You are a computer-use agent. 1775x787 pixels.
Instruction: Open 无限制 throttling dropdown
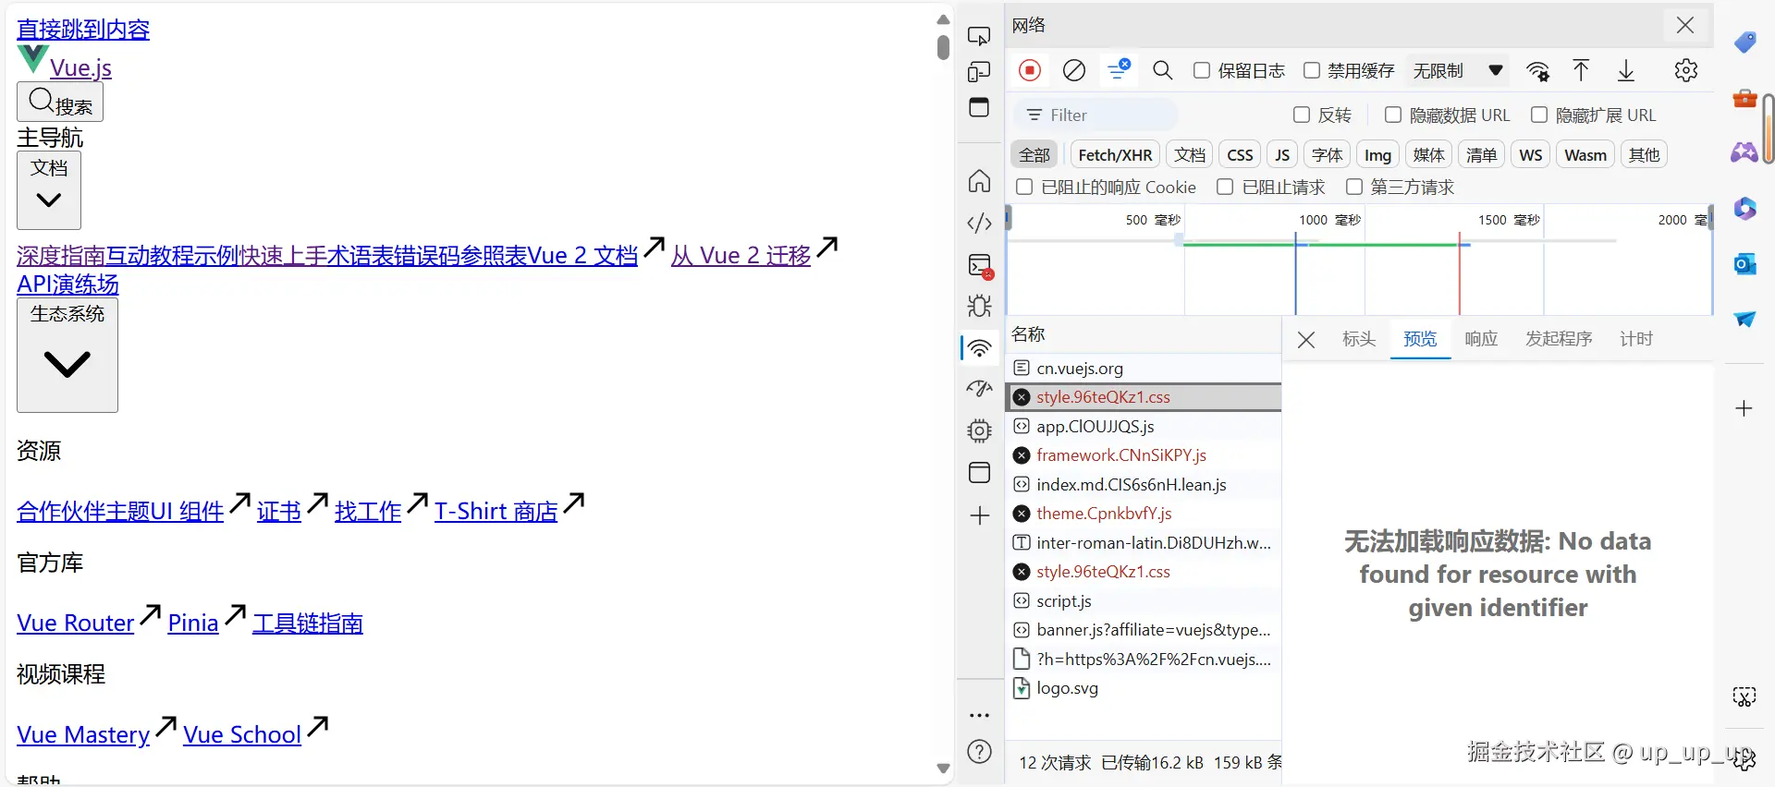coord(1458,70)
